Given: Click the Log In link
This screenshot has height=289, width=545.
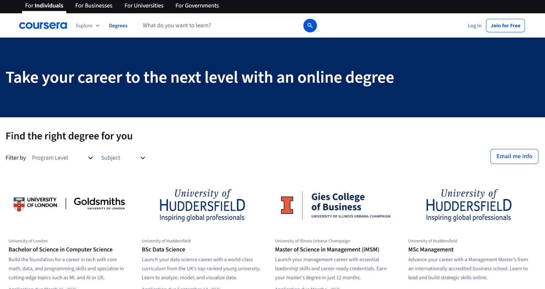Looking at the screenshot, I should pos(474,26).
